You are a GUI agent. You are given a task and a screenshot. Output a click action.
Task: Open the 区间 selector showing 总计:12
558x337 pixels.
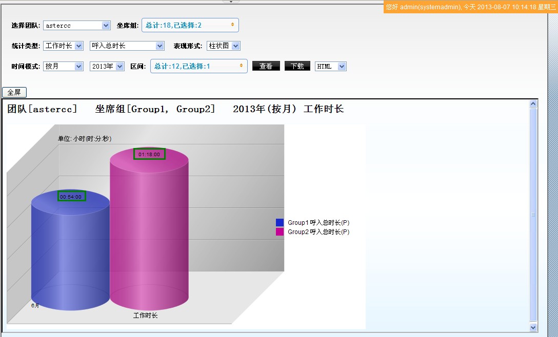point(198,66)
